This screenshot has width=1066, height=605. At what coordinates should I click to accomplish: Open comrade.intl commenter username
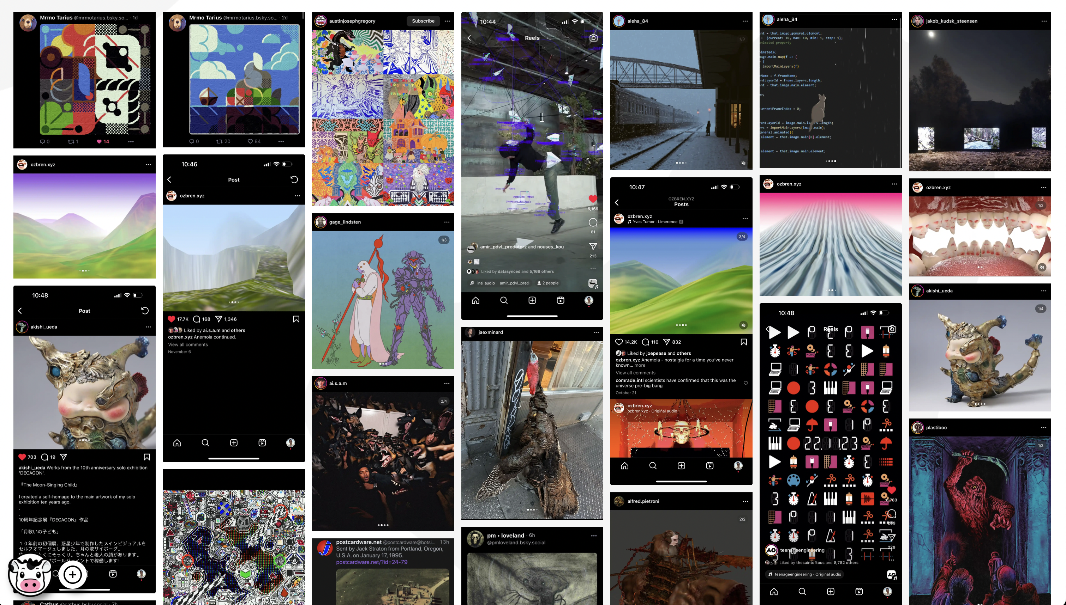pyautogui.click(x=629, y=380)
